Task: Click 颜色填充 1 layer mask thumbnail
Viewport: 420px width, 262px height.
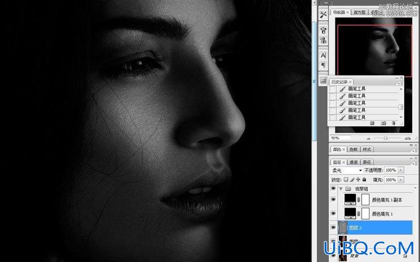Action: tap(366, 214)
